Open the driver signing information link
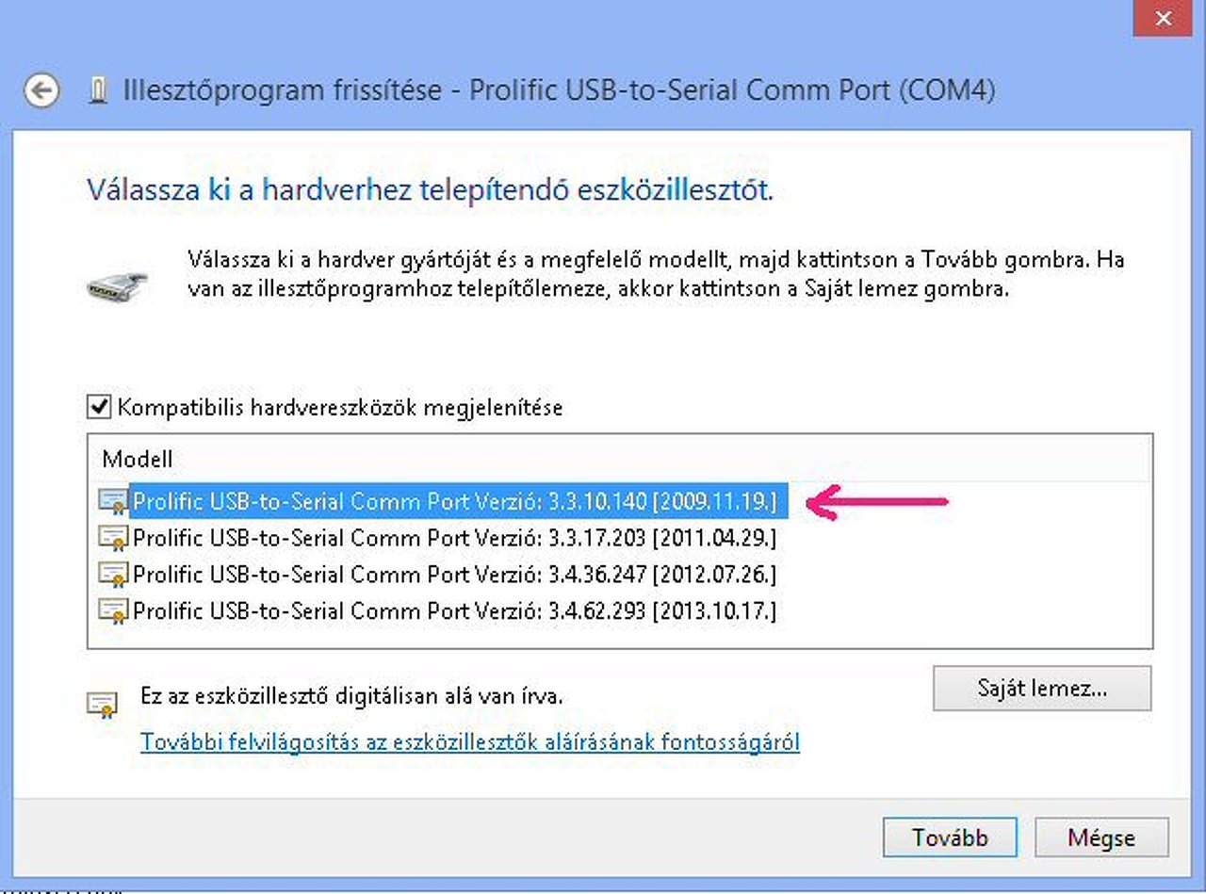 [470, 742]
